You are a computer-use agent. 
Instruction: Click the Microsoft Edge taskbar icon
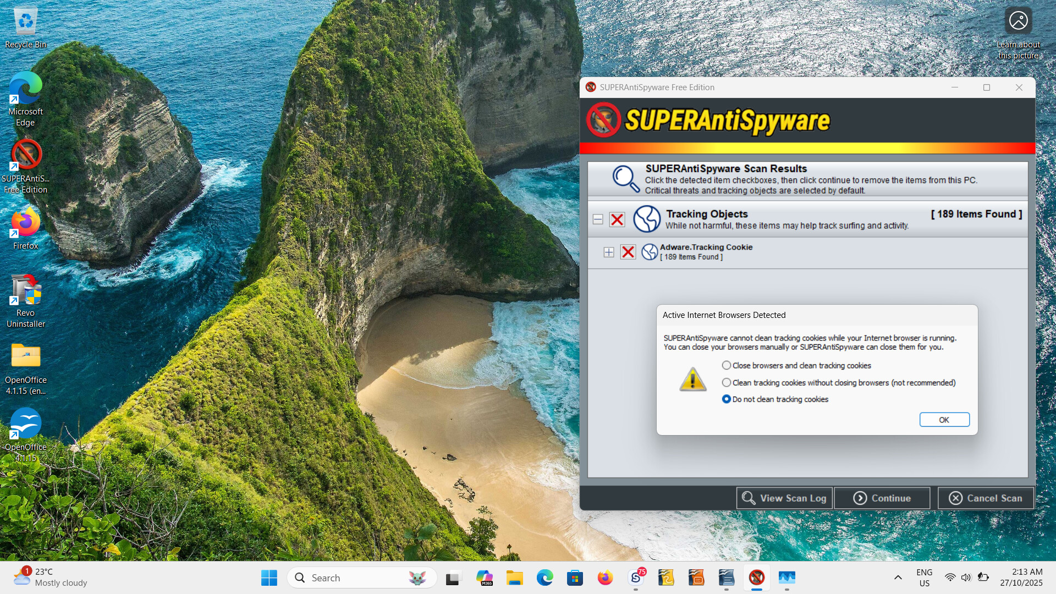pos(544,578)
